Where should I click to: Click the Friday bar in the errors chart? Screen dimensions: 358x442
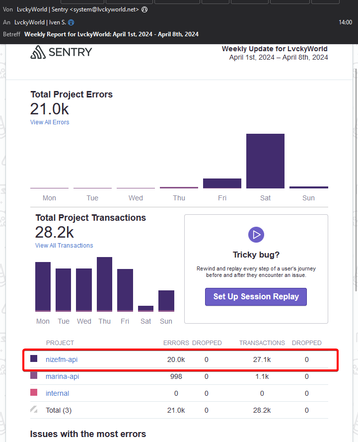[222, 183]
